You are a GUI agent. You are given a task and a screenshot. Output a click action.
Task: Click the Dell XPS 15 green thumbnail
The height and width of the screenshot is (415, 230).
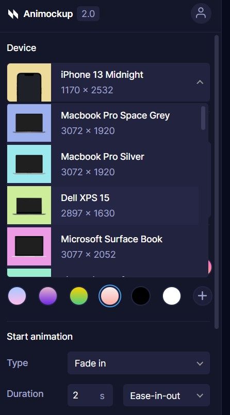coord(29,205)
